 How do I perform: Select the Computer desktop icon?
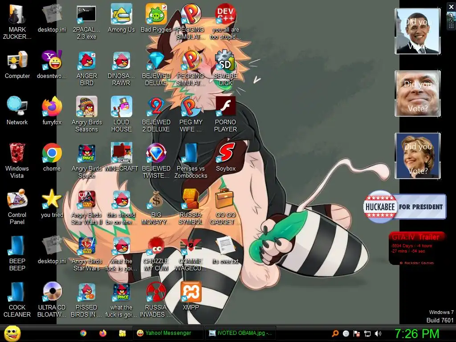(17, 65)
